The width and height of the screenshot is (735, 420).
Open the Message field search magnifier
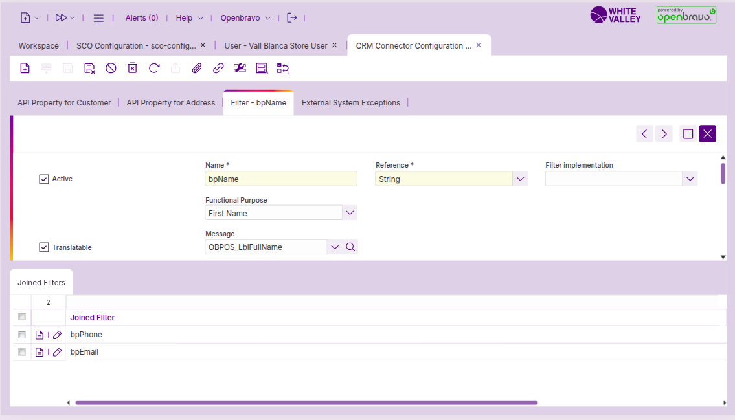[x=350, y=247]
